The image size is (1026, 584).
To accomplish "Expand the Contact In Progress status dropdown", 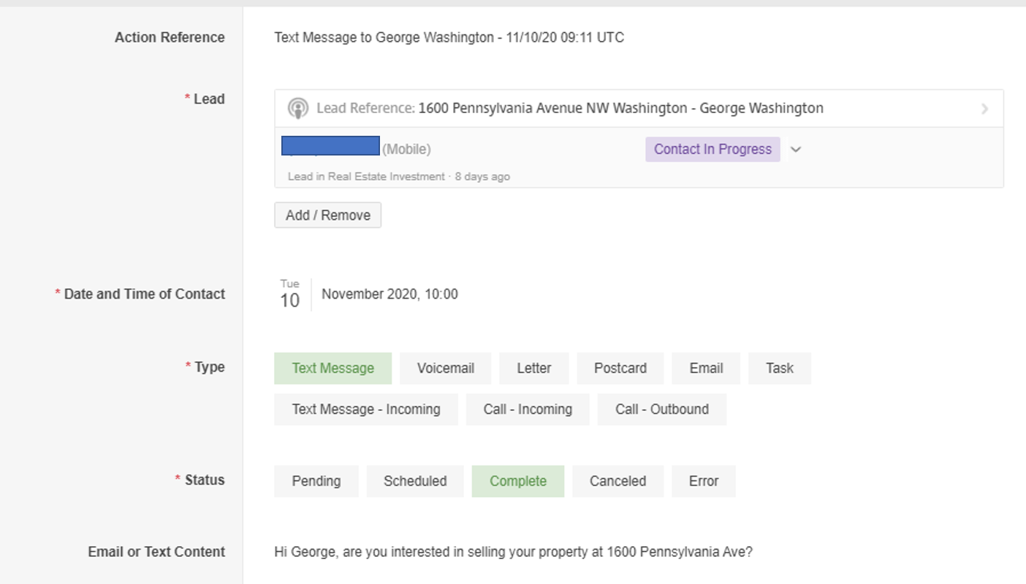I will pos(797,150).
